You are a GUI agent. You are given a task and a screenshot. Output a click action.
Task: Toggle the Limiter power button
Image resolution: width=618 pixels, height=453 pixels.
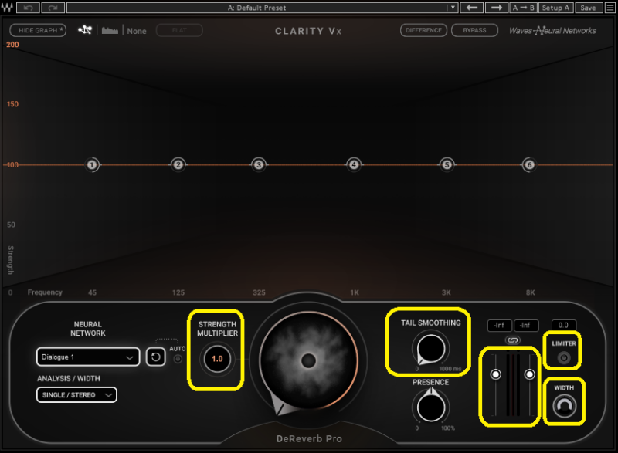click(x=563, y=357)
